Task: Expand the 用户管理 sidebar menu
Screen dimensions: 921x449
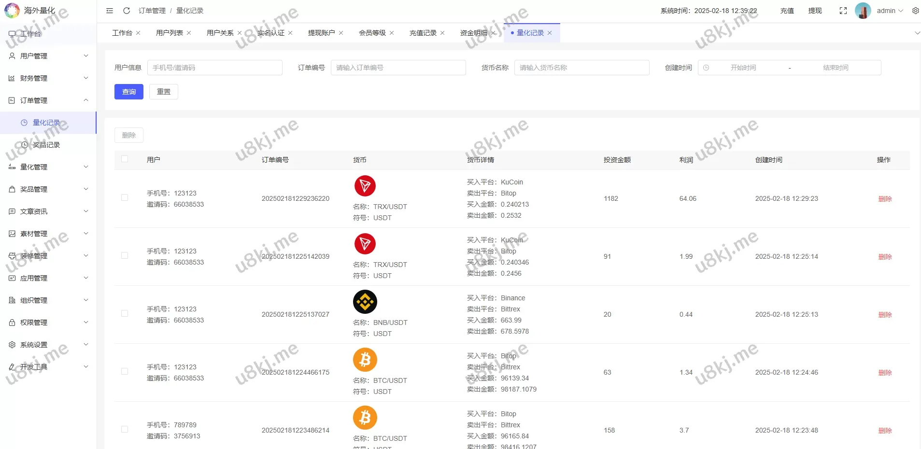Action: click(48, 56)
